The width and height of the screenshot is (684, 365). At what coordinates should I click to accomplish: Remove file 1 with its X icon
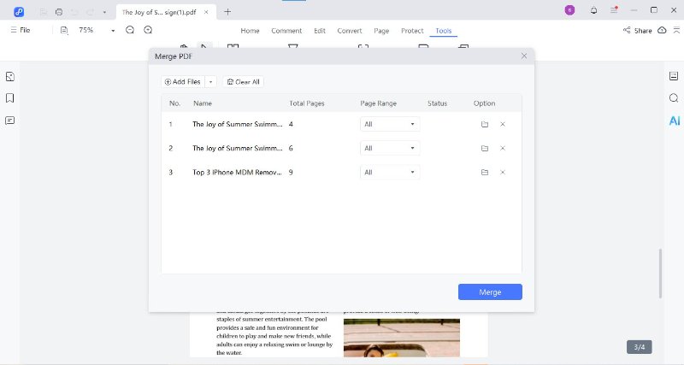(x=503, y=124)
